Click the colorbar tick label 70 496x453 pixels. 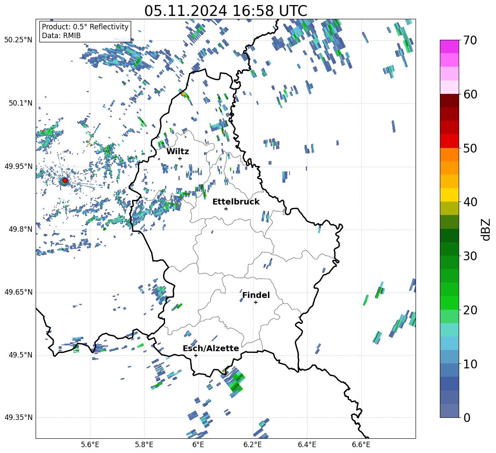470,41
